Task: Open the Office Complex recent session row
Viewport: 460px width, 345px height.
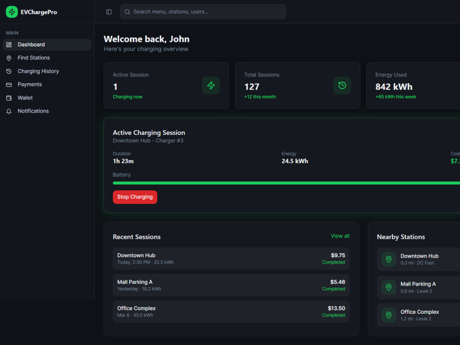Action: coord(231,311)
